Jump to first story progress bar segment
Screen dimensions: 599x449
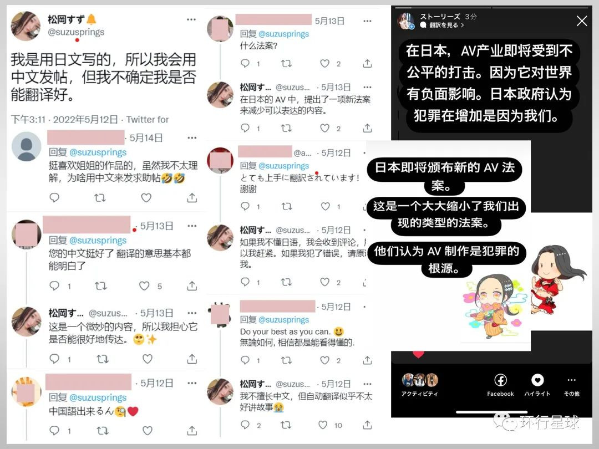(x=443, y=7)
